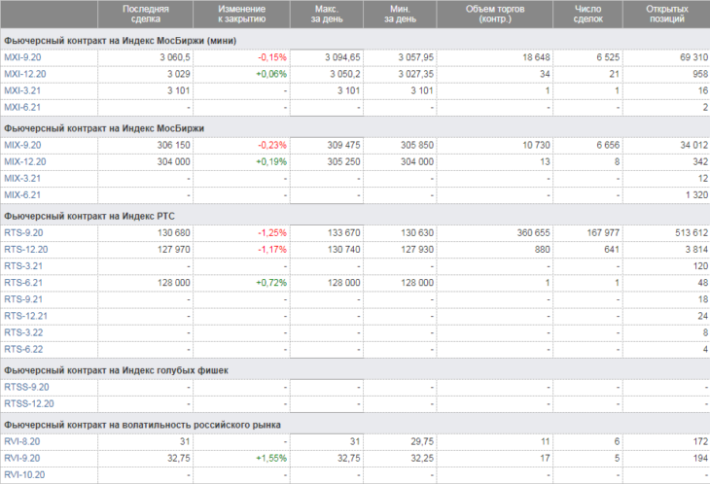Open the RTS-12.20 contract link

[26, 250]
